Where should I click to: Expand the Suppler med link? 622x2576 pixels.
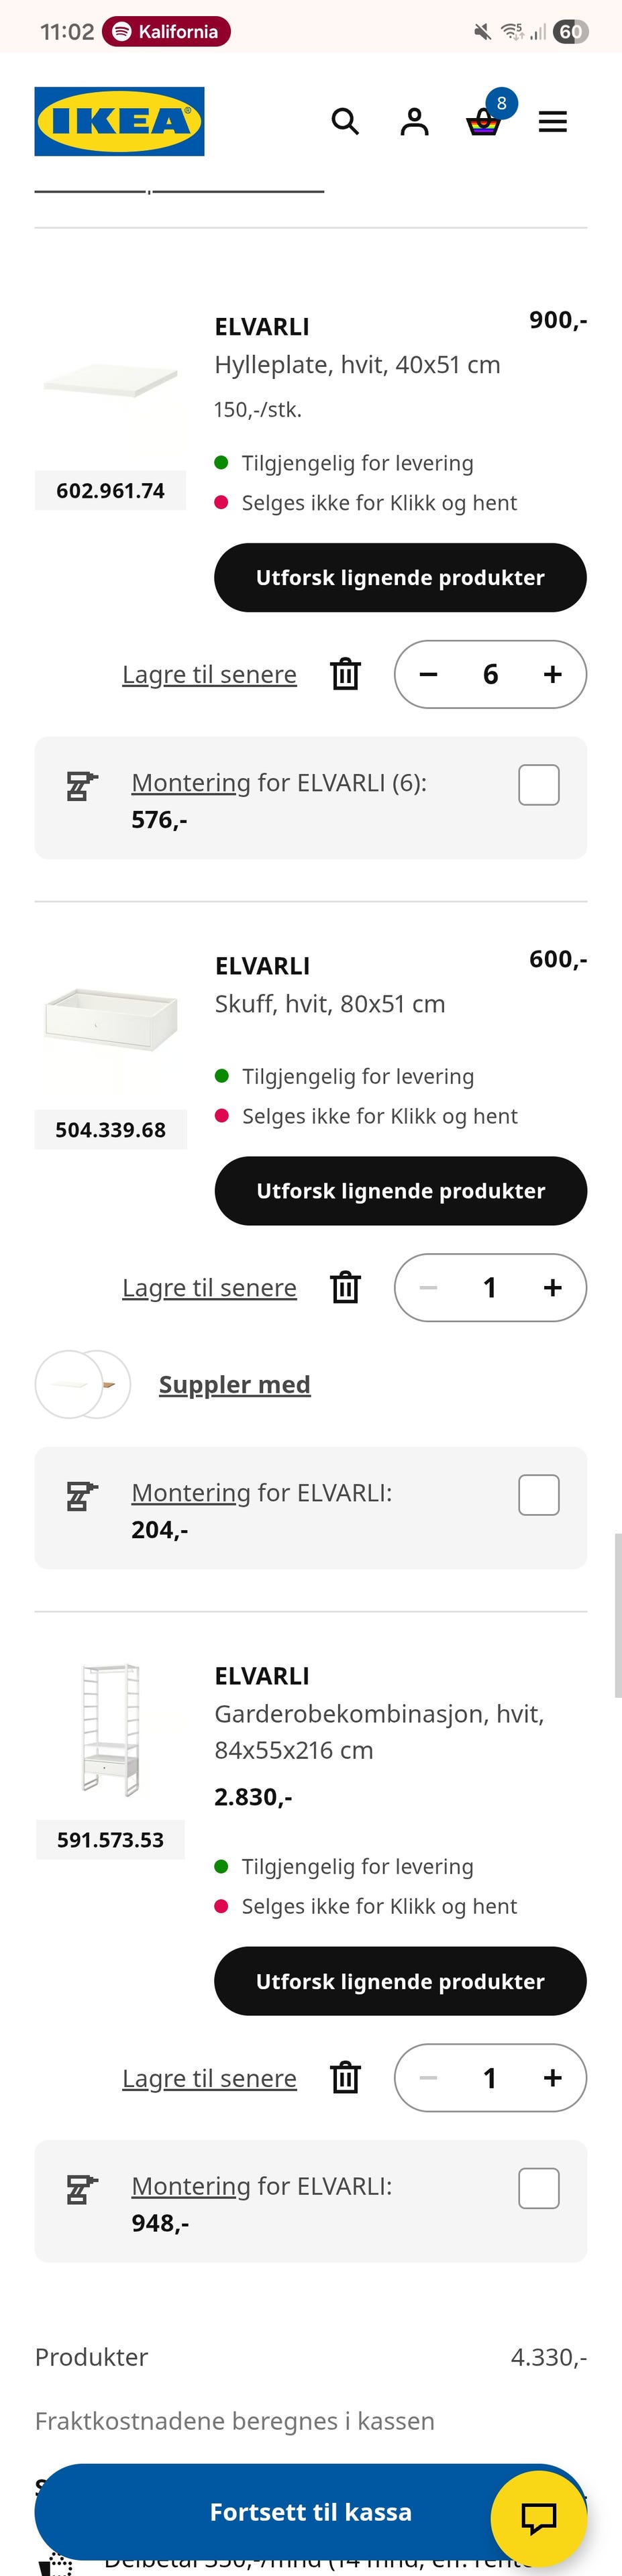click(234, 1384)
